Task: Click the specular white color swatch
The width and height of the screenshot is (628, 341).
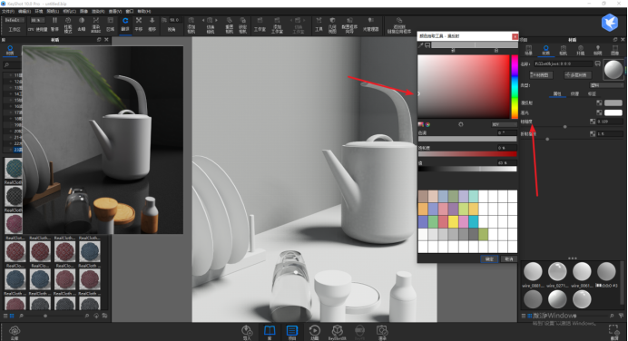Action: (x=613, y=112)
